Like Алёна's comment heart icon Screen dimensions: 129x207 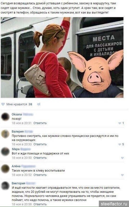coord(122,175)
